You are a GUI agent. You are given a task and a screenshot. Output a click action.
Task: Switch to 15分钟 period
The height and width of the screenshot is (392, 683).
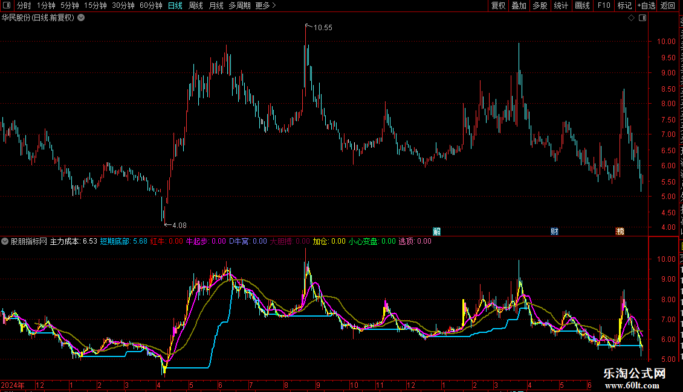click(x=95, y=5)
